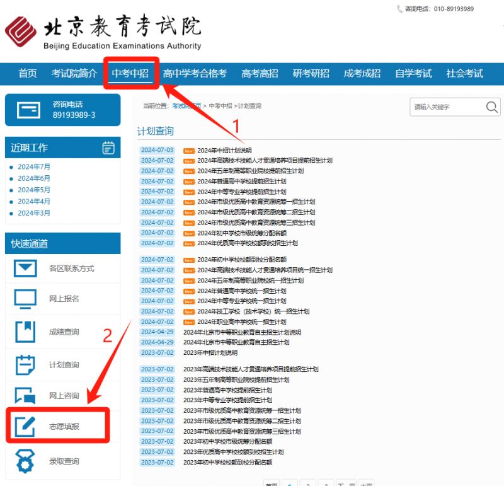Open the 考试院简介 navigation item
This screenshot has height=486, width=504.
click(74, 73)
